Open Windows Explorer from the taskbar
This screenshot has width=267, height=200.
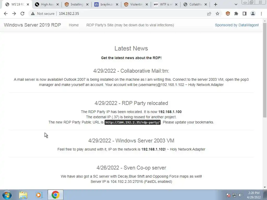23,195
